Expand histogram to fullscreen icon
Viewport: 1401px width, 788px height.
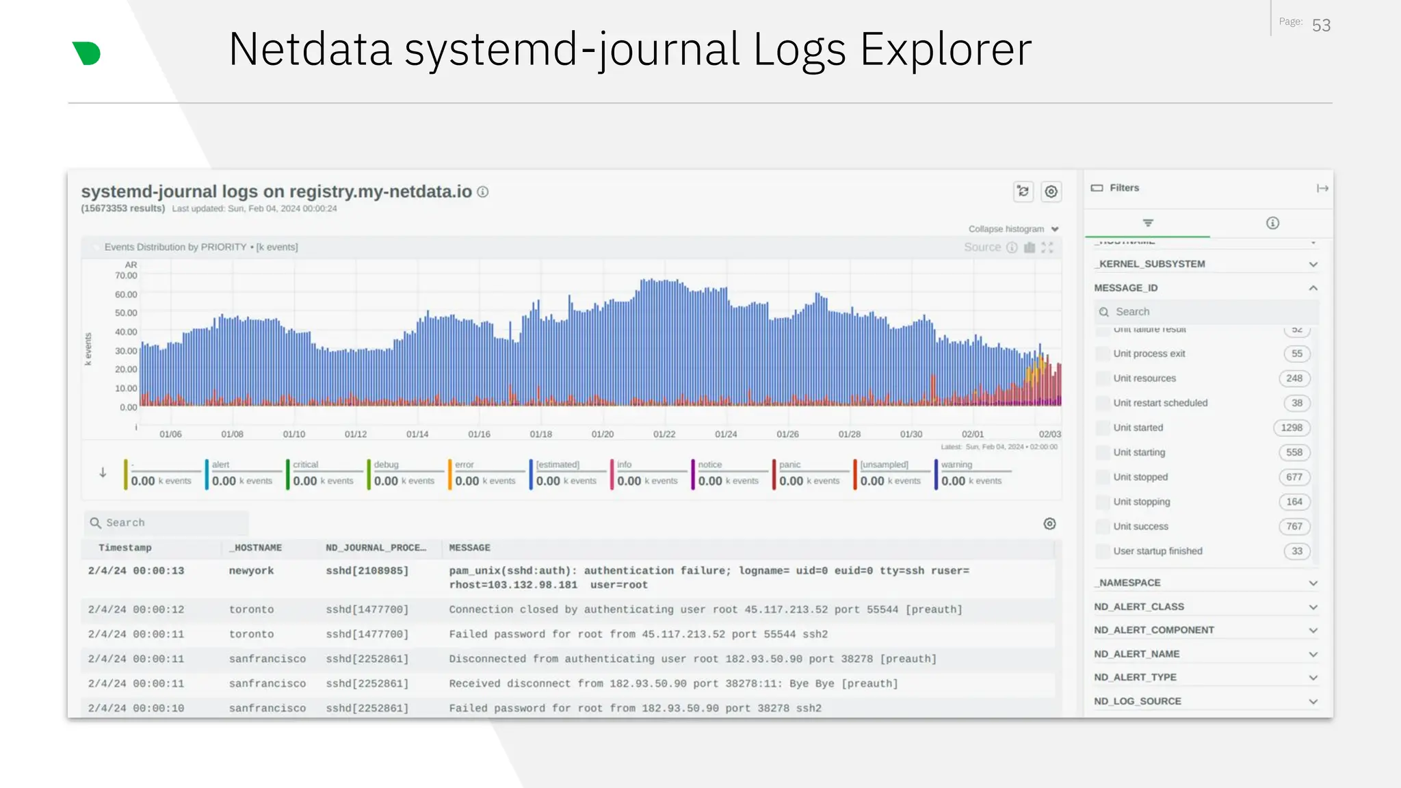(1047, 248)
